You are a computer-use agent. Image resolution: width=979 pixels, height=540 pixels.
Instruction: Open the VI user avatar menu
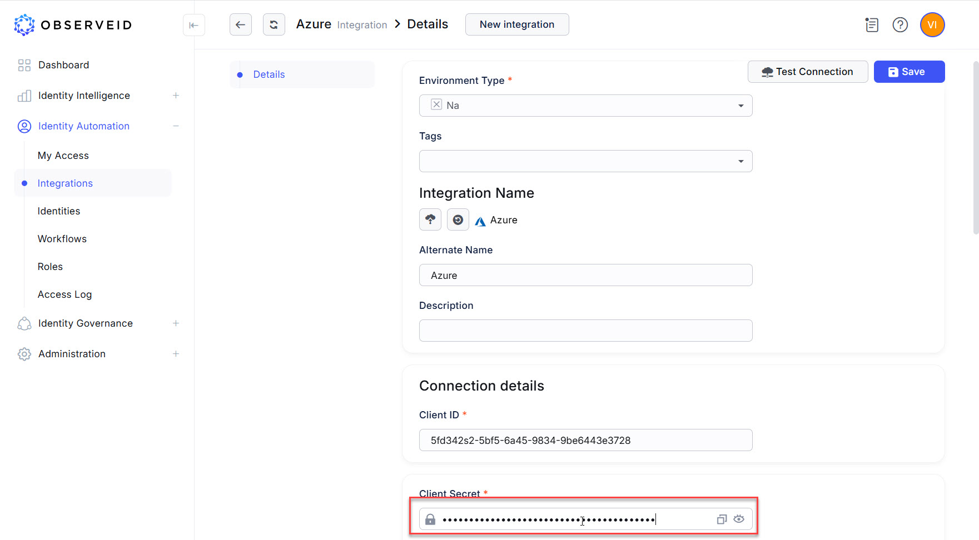coord(932,25)
